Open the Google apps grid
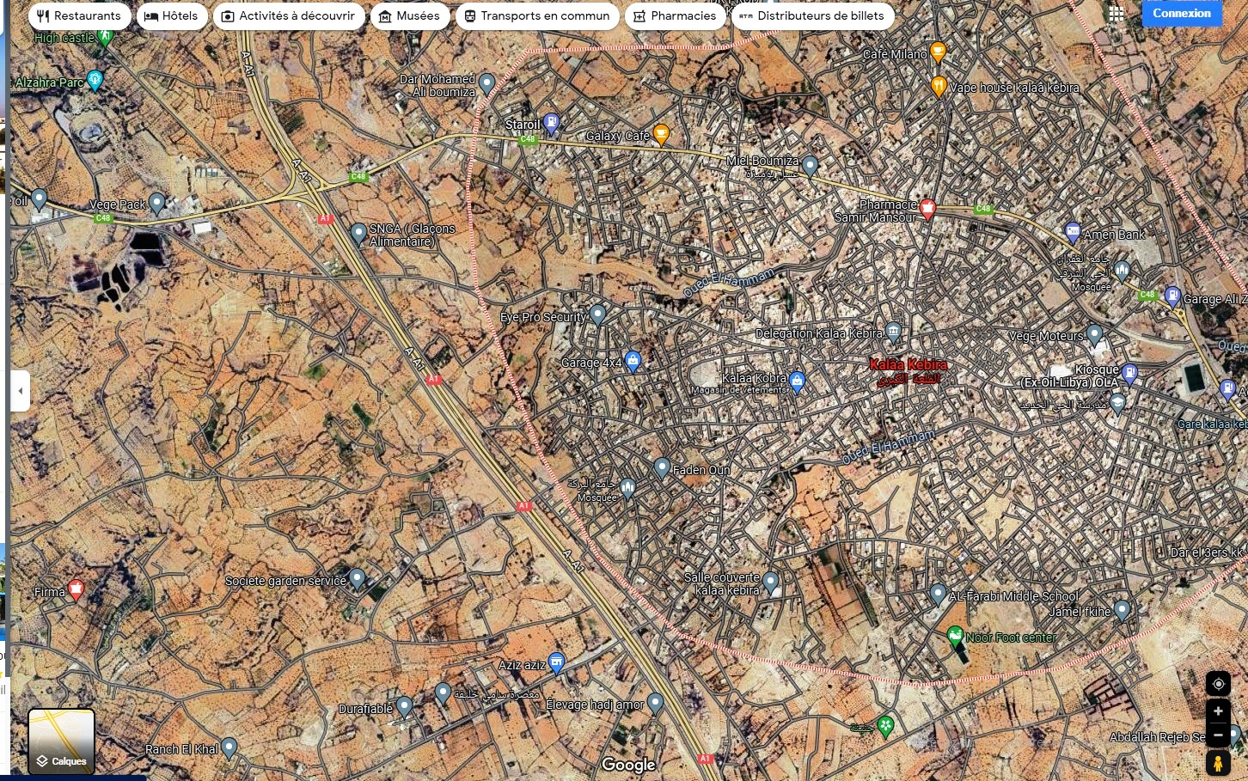Screen dimensions: 1248x781 point(1116,14)
